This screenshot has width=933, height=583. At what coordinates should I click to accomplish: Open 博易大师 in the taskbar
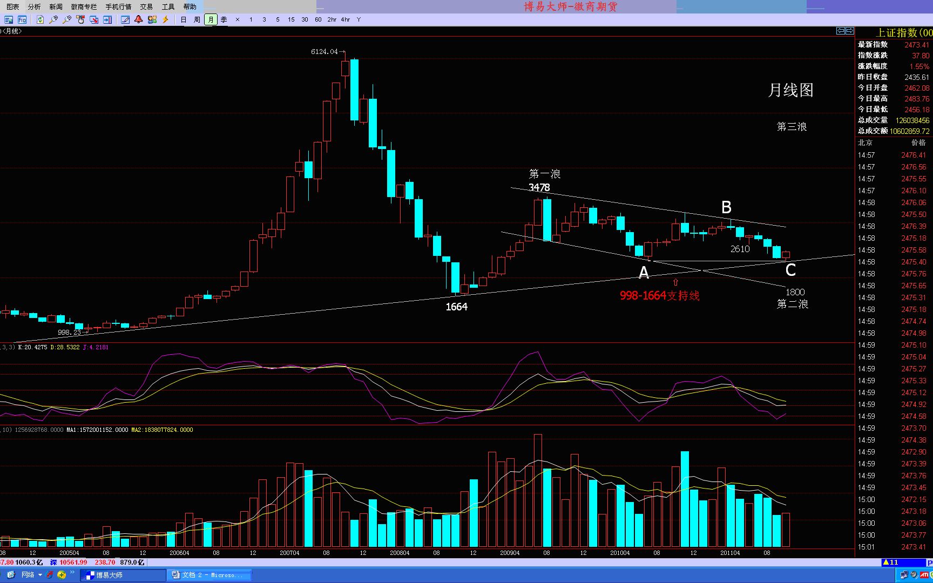tap(123, 575)
